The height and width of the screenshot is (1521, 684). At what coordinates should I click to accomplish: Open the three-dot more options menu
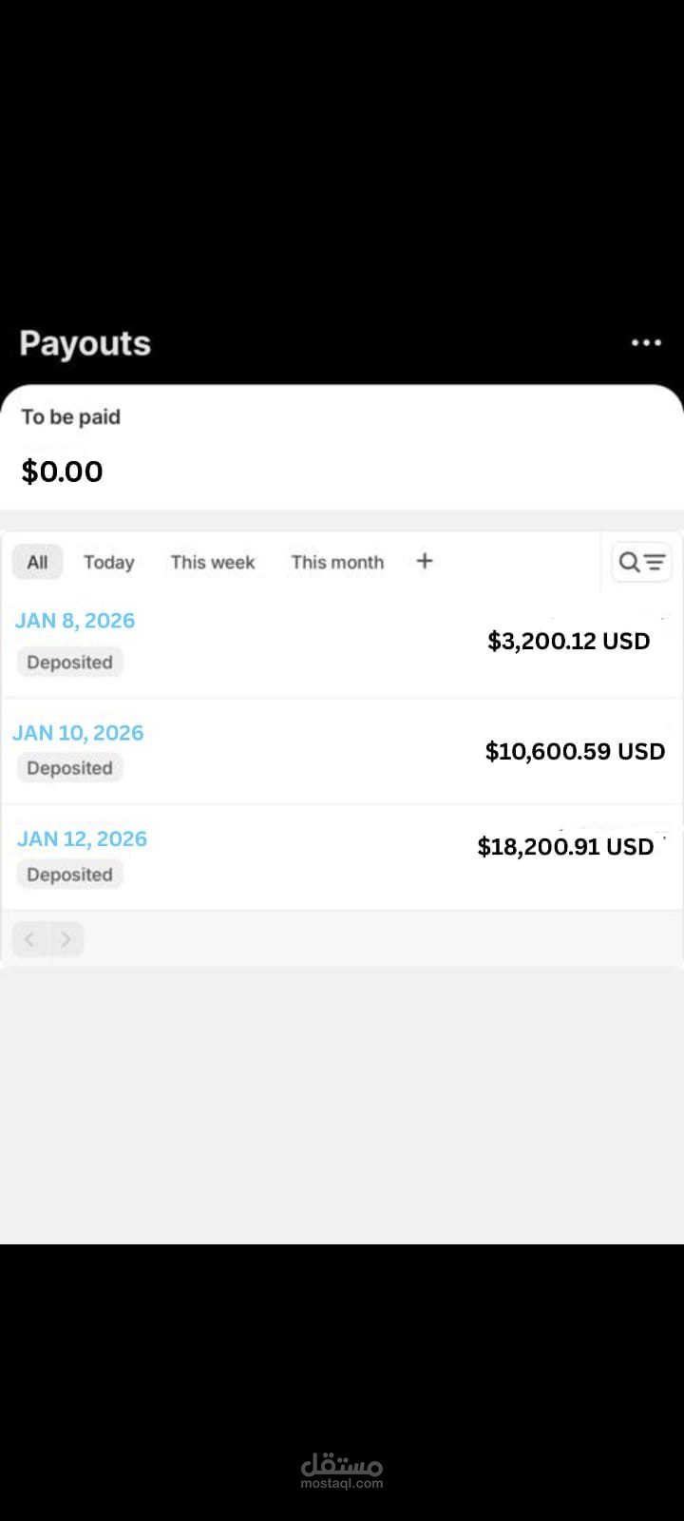click(x=646, y=342)
